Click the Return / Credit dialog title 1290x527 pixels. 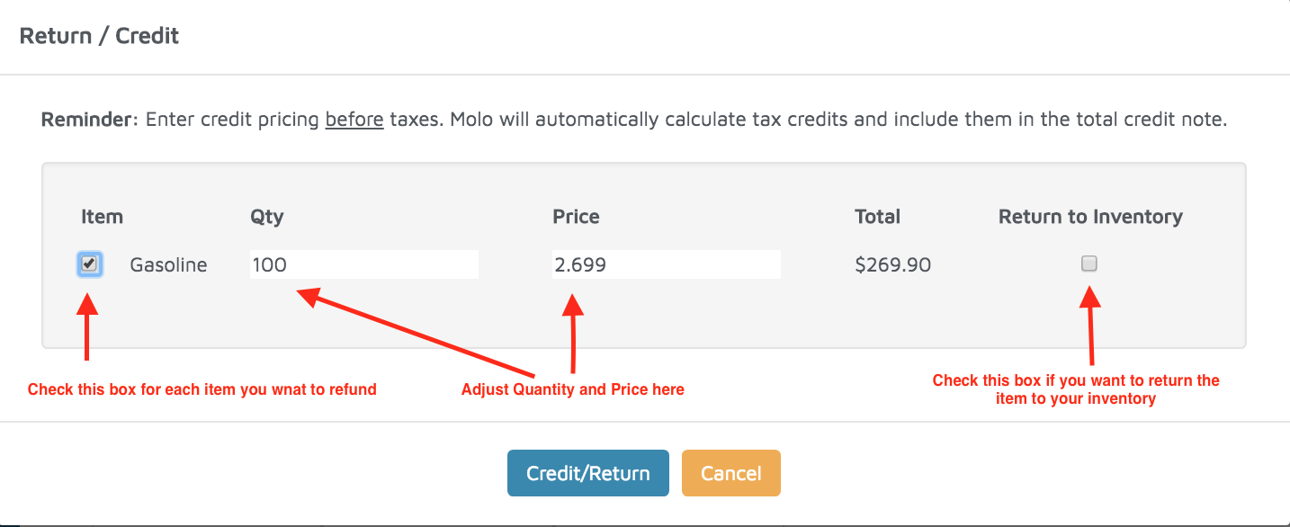pos(99,36)
